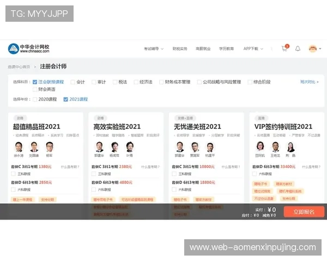Screen dimensions: 327x261
Task: Click teacher 杨军's photo
Action: [50, 147]
